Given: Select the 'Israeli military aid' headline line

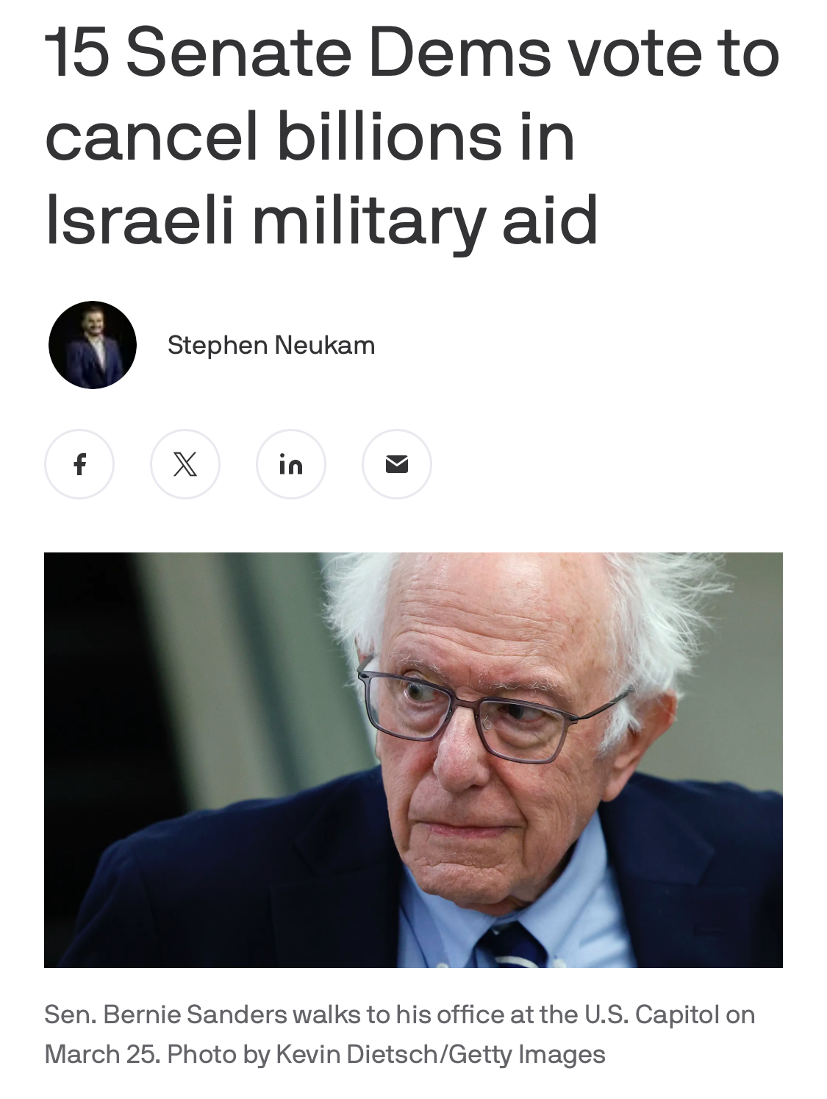Looking at the screenshot, I should [x=321, y=219].
